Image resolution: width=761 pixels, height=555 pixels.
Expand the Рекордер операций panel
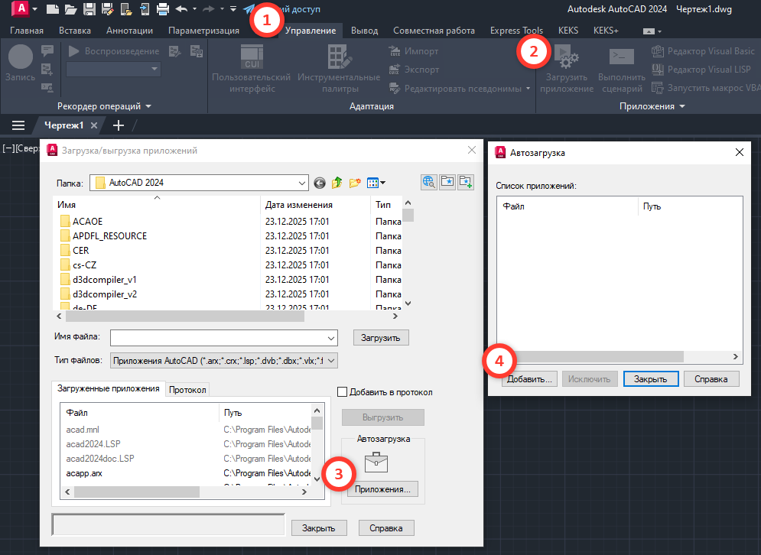[x=148, y=106]
